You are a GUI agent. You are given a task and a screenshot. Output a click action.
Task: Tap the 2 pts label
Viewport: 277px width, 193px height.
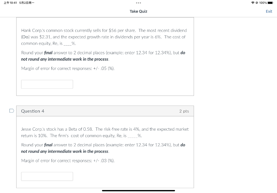tap(184, 111)
